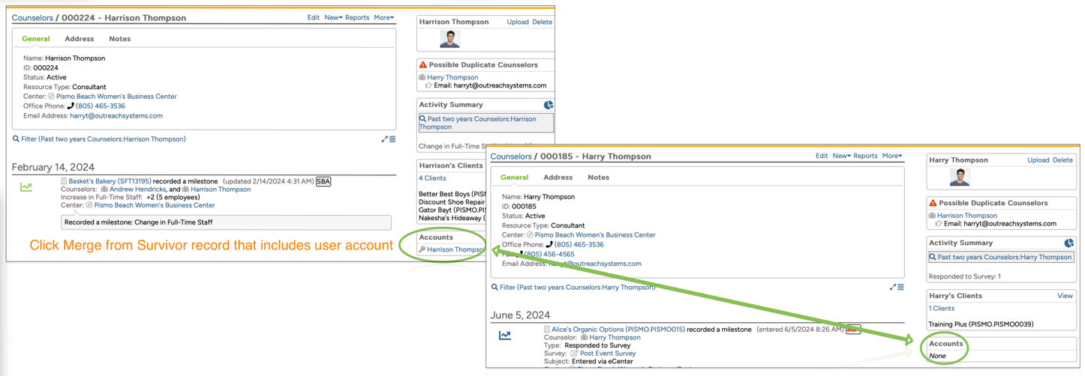
Task: Open New dropdown in record 000224 header
Action: [333, 17]
